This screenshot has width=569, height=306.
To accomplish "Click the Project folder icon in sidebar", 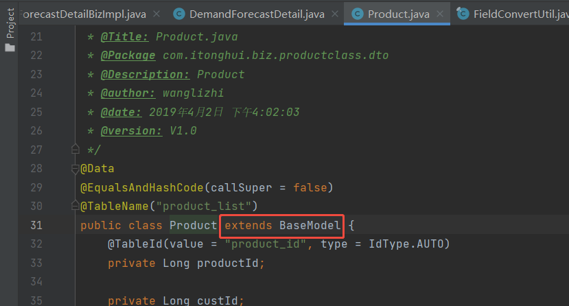I will click(x=10, y=47).
